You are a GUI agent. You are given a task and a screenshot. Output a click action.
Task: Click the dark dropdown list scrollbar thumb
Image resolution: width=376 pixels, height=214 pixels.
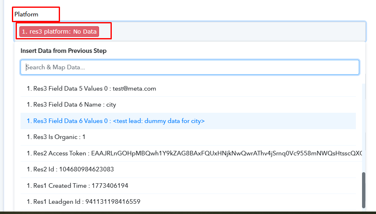point(363,190)
